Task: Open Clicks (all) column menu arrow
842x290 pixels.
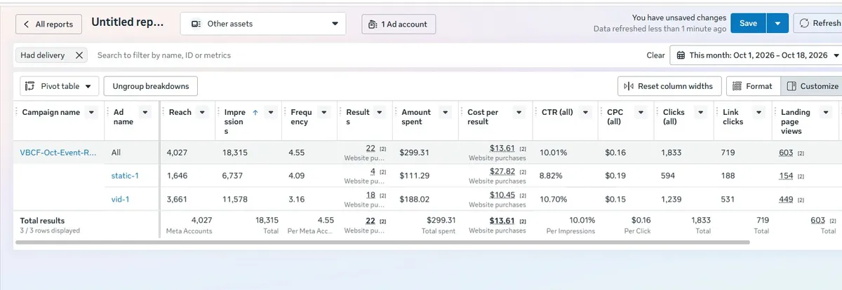Action: (700, 112)
